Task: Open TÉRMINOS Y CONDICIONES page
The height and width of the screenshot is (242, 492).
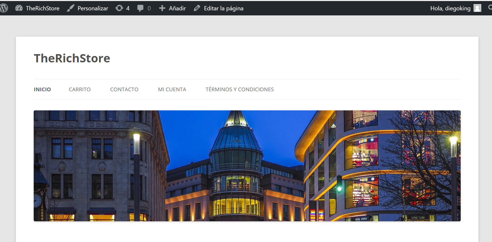Action: 239,89
